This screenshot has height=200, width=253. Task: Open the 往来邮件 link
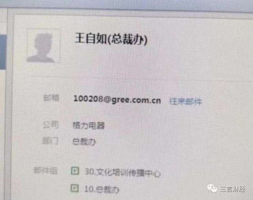[x=186, y=101]
